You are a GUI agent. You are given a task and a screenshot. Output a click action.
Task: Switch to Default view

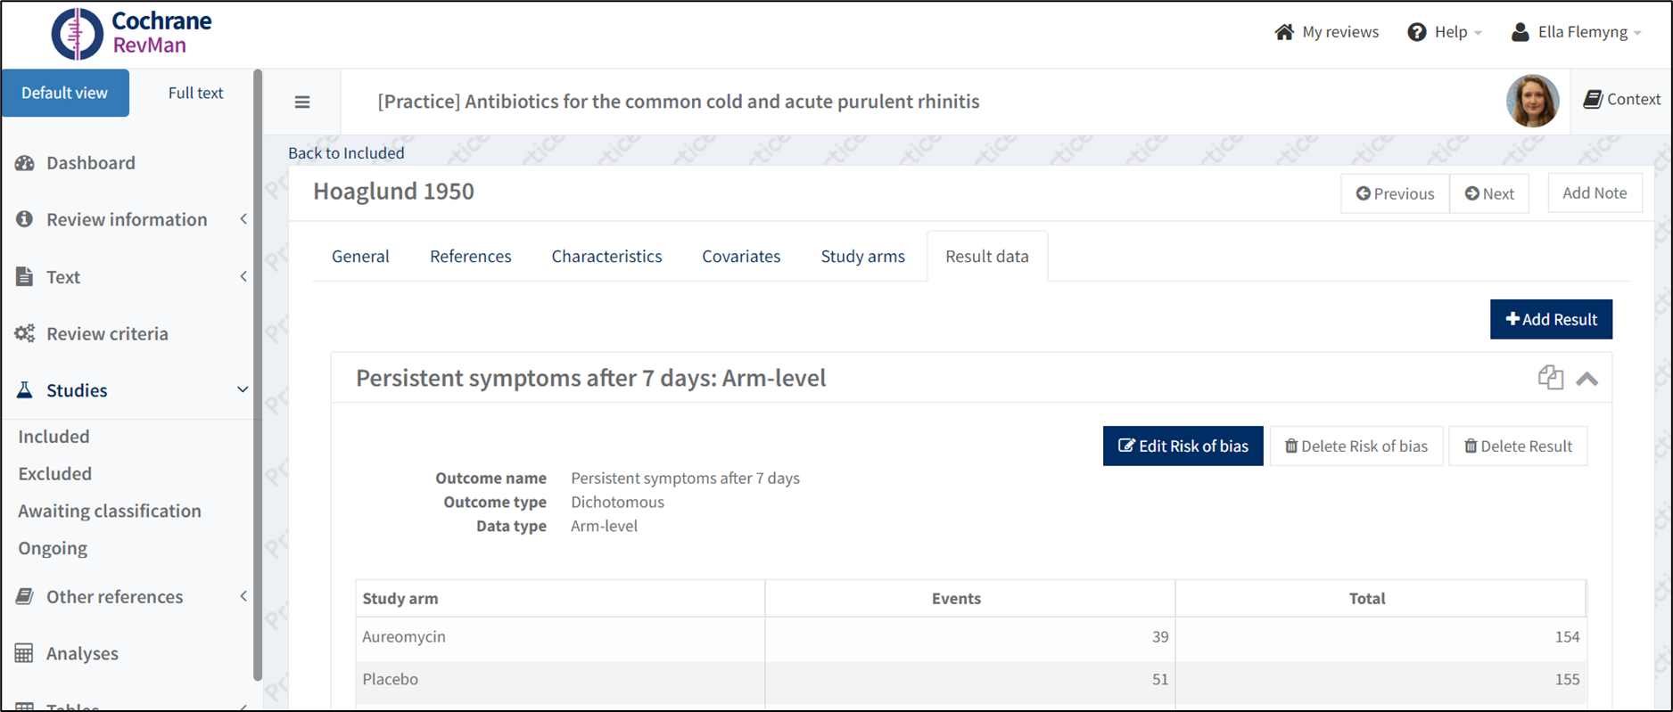pos(65,93)
